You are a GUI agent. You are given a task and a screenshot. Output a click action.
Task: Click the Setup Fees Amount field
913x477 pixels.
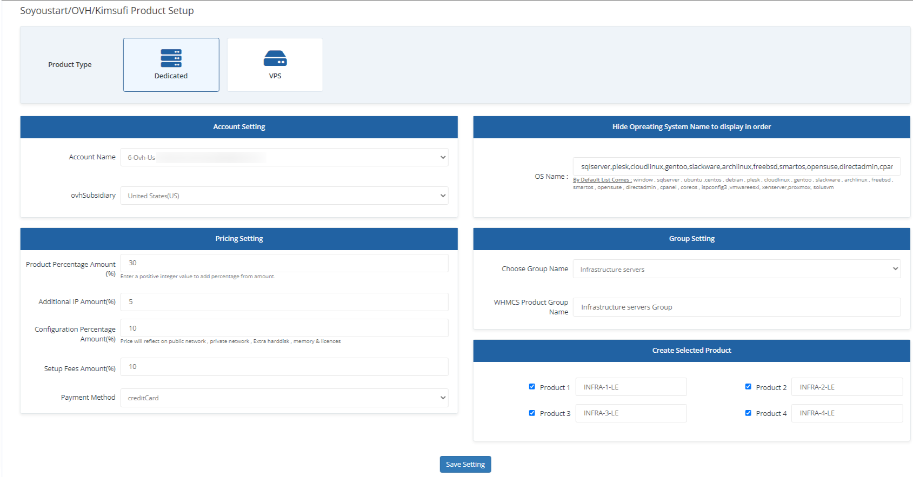[284, 367]
